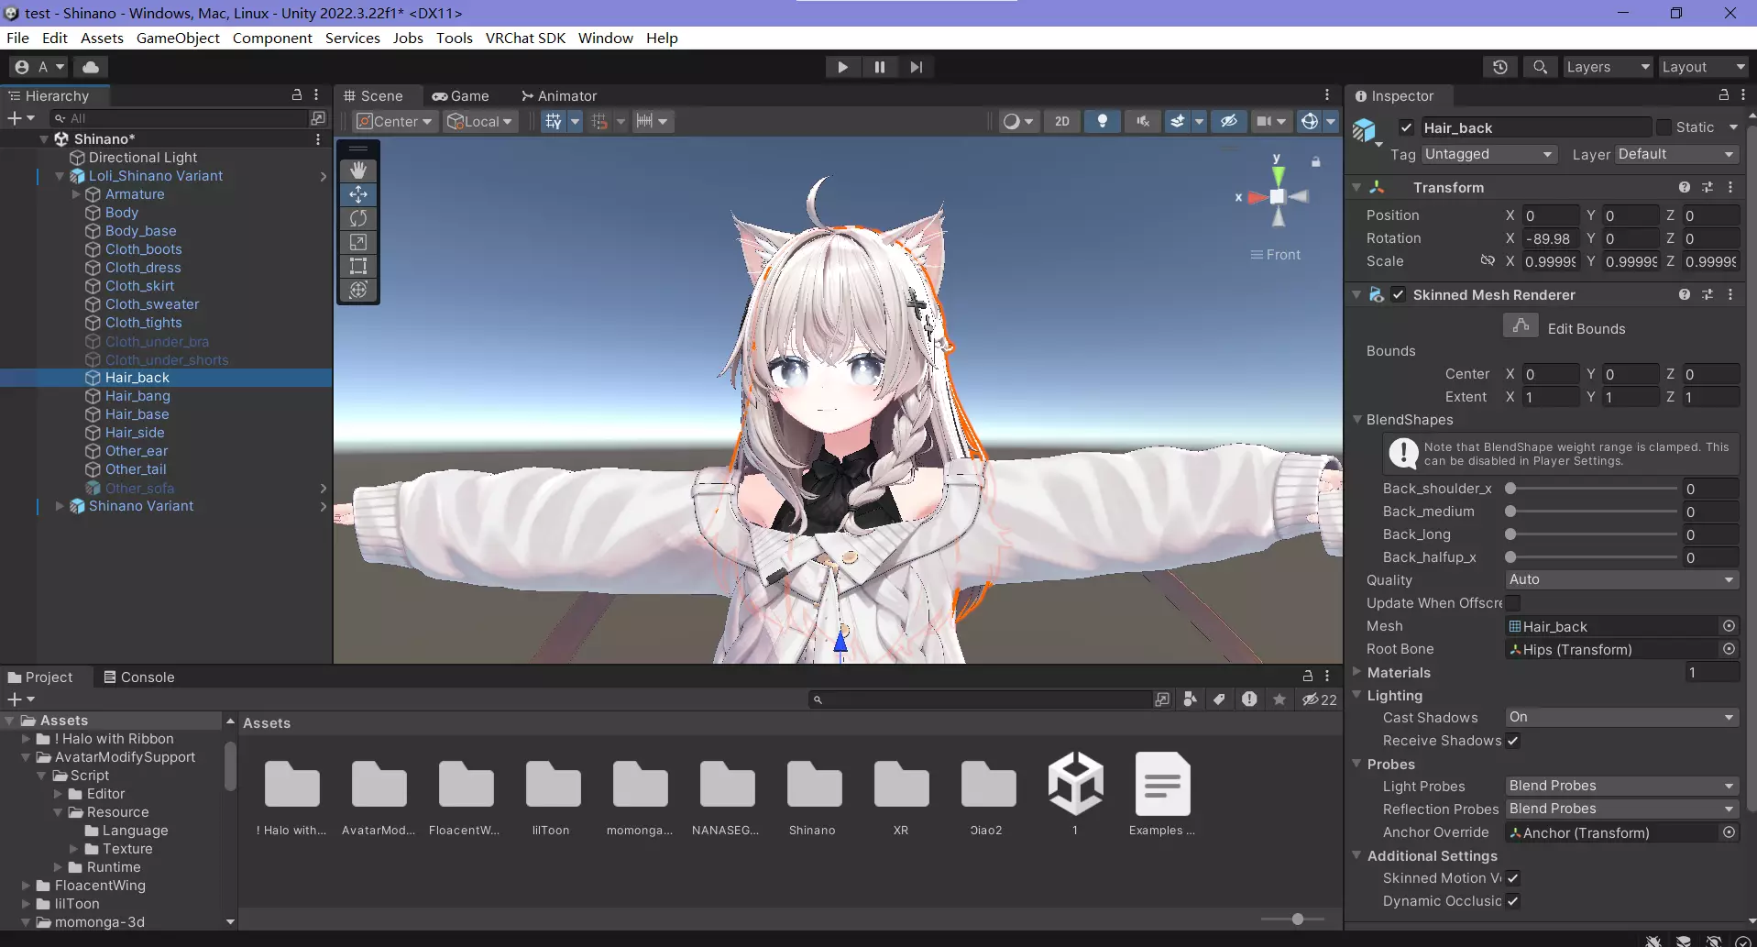Open the Tag Untagged dropdown
1757x947 pixels.
click(1488, 154)
